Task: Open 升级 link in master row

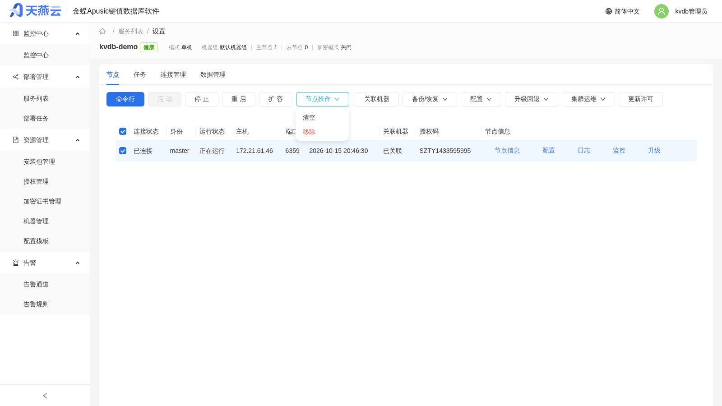Action: click(x=654, y=151)
